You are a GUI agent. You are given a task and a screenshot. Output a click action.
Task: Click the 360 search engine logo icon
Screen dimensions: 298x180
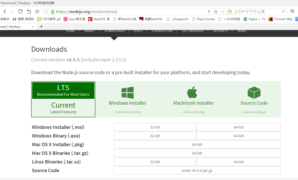point(230,12)
